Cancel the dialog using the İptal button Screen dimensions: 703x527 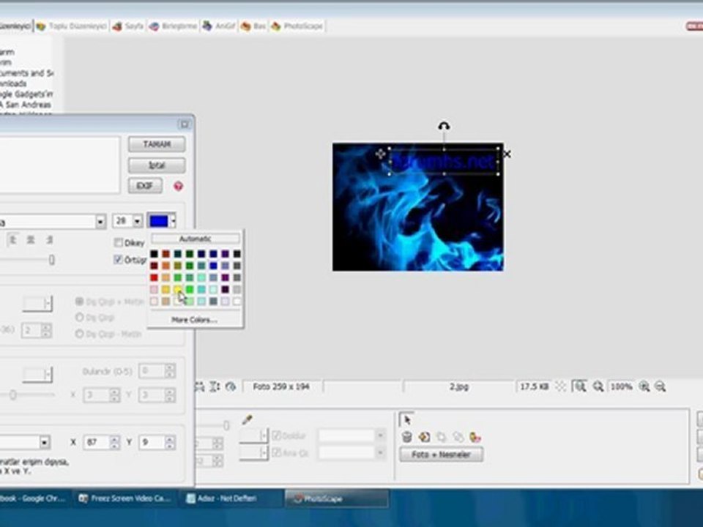tap(157, 165)
